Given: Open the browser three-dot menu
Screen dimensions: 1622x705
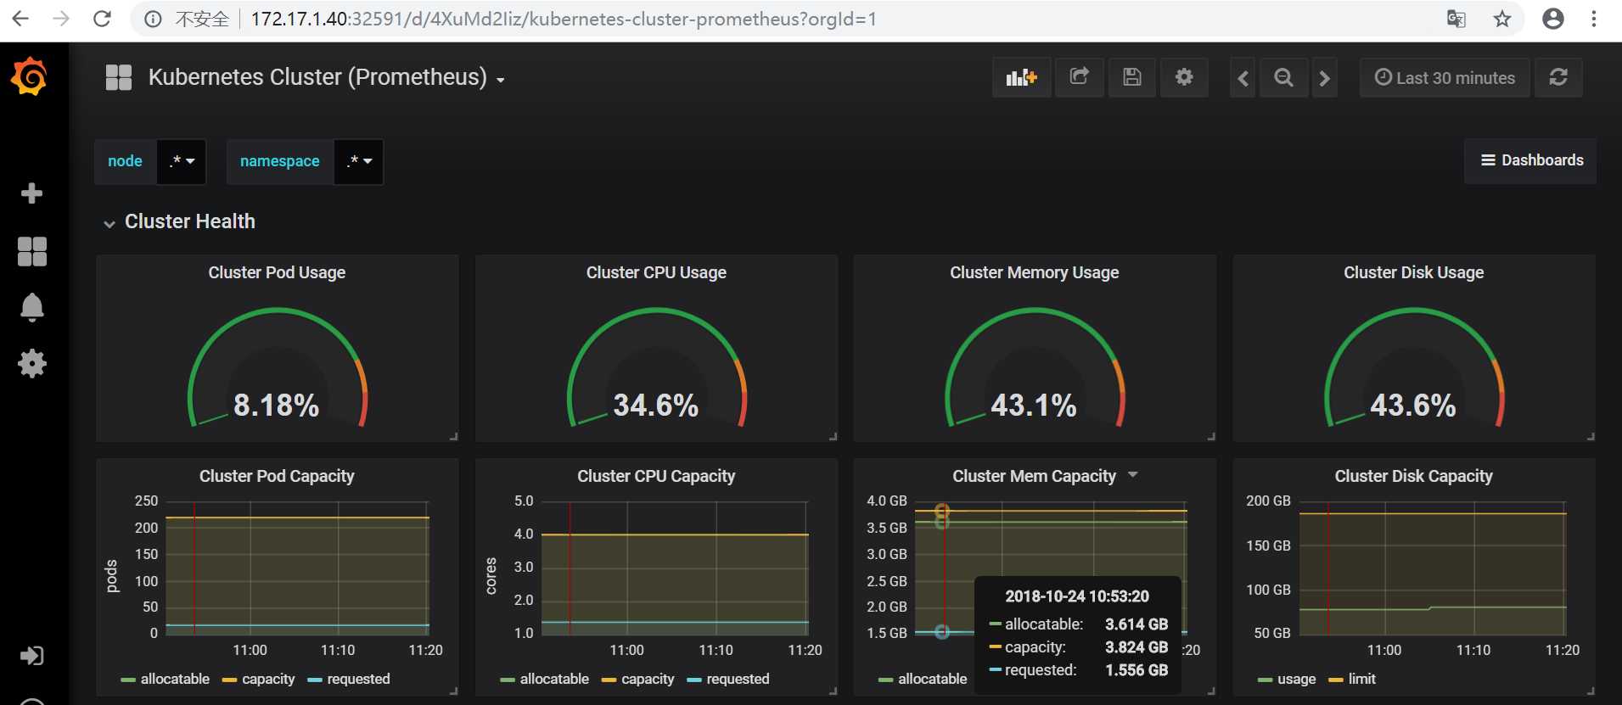Looking at the screenshot, I should coord(1594,19).
